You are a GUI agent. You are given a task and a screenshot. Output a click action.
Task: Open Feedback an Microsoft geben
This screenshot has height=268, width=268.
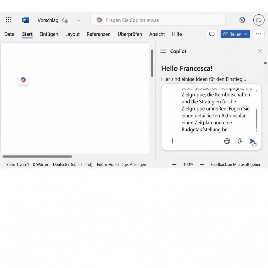(236, 164)
